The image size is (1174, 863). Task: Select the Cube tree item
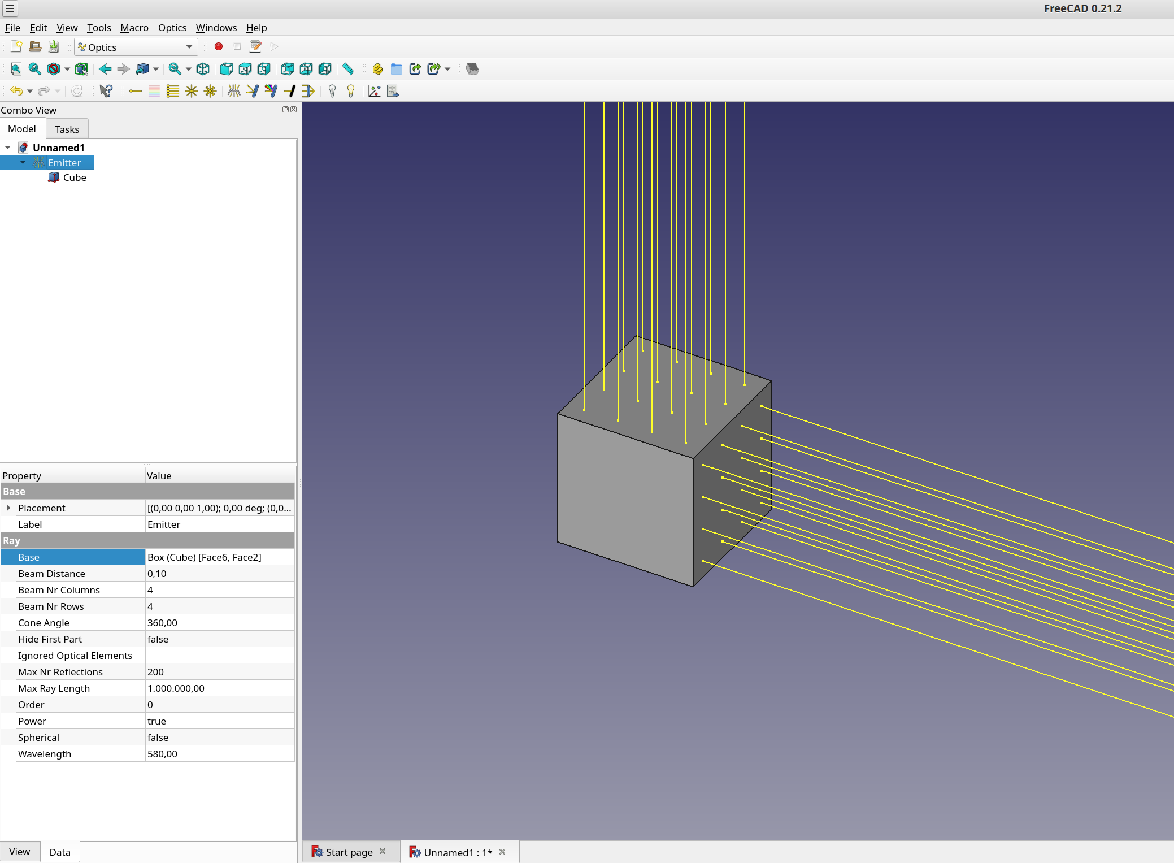pyautogui.click(x=75, y=177)
